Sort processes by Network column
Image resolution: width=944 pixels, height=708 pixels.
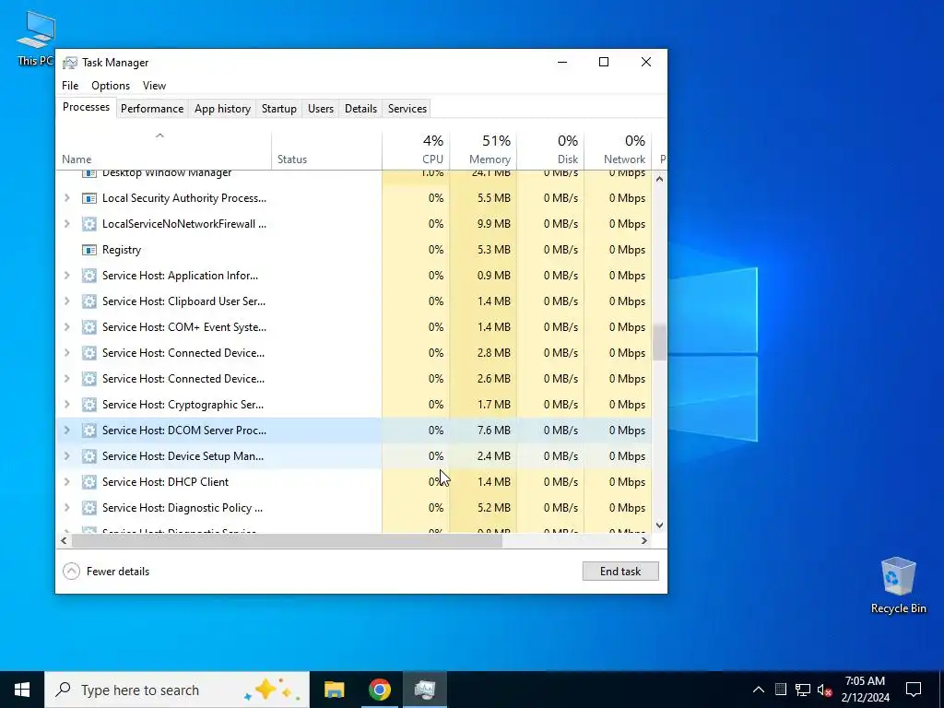(618, 150)
